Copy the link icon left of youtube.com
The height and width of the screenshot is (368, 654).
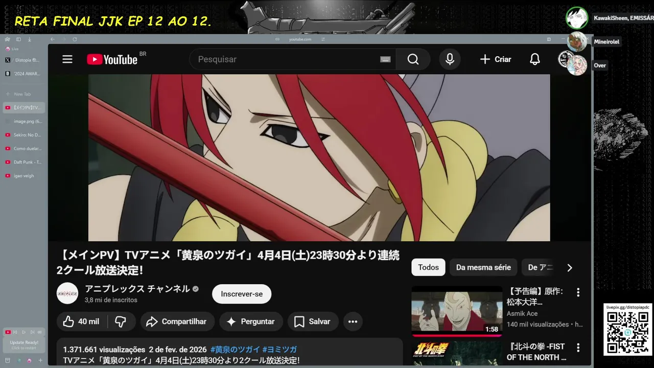click(x=277, y=39)
